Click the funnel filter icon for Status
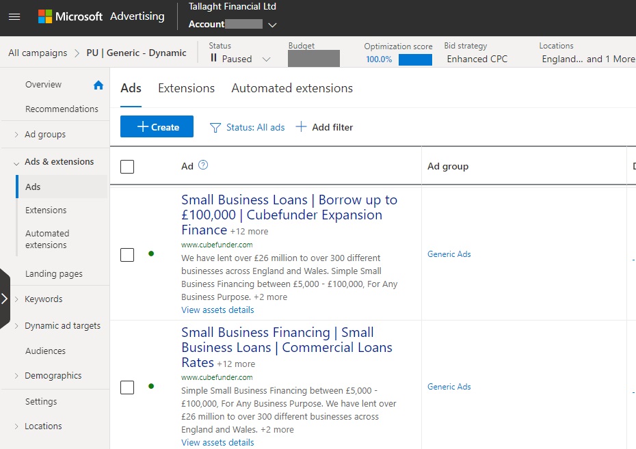 pos(215,127)
